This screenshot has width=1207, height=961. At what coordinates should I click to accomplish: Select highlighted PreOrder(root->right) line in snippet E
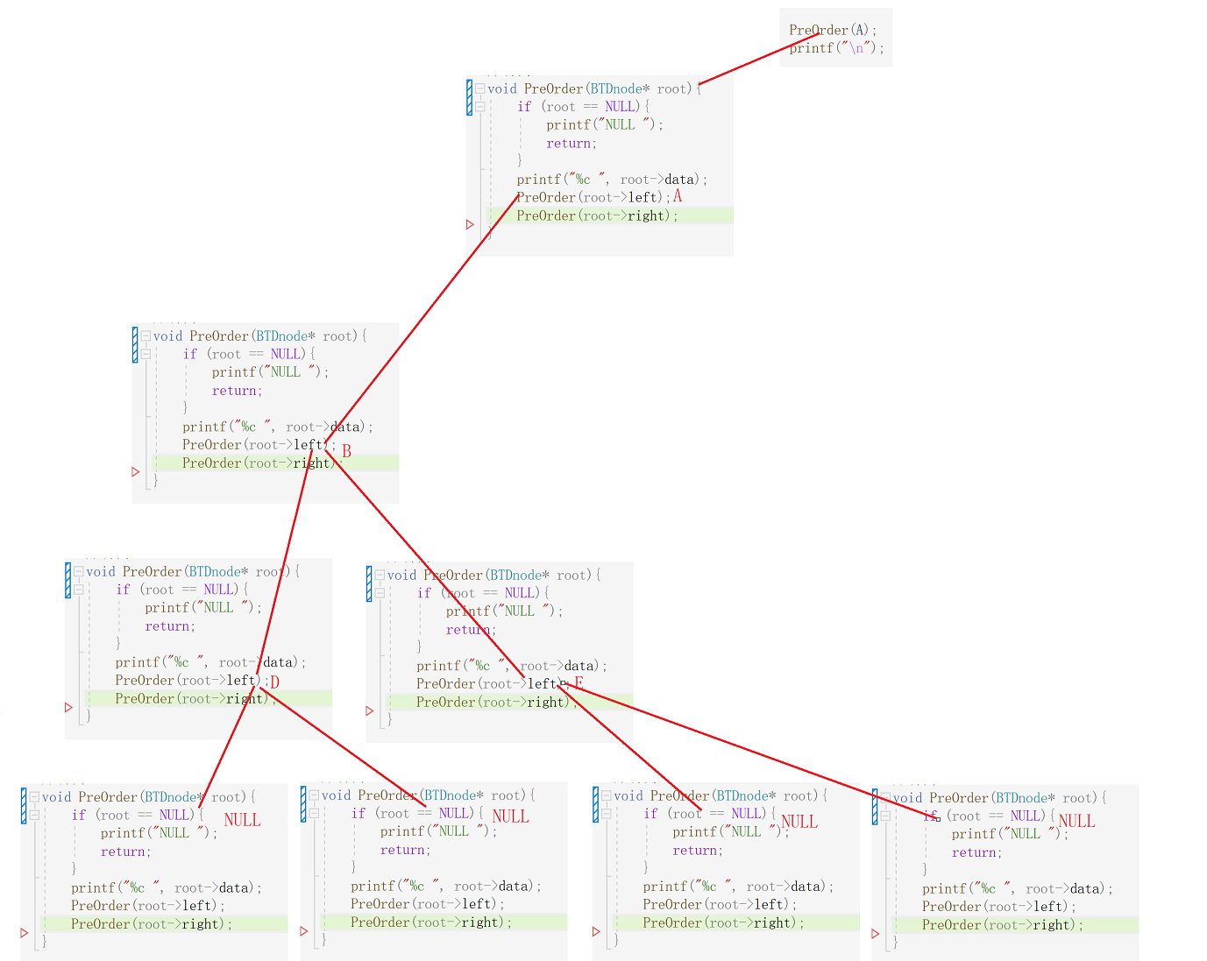[x=510, y=702]
